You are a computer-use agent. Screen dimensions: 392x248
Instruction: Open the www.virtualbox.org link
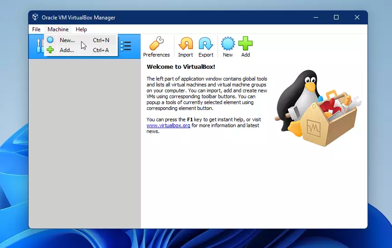pyautogui.click(x=168, y=125)
